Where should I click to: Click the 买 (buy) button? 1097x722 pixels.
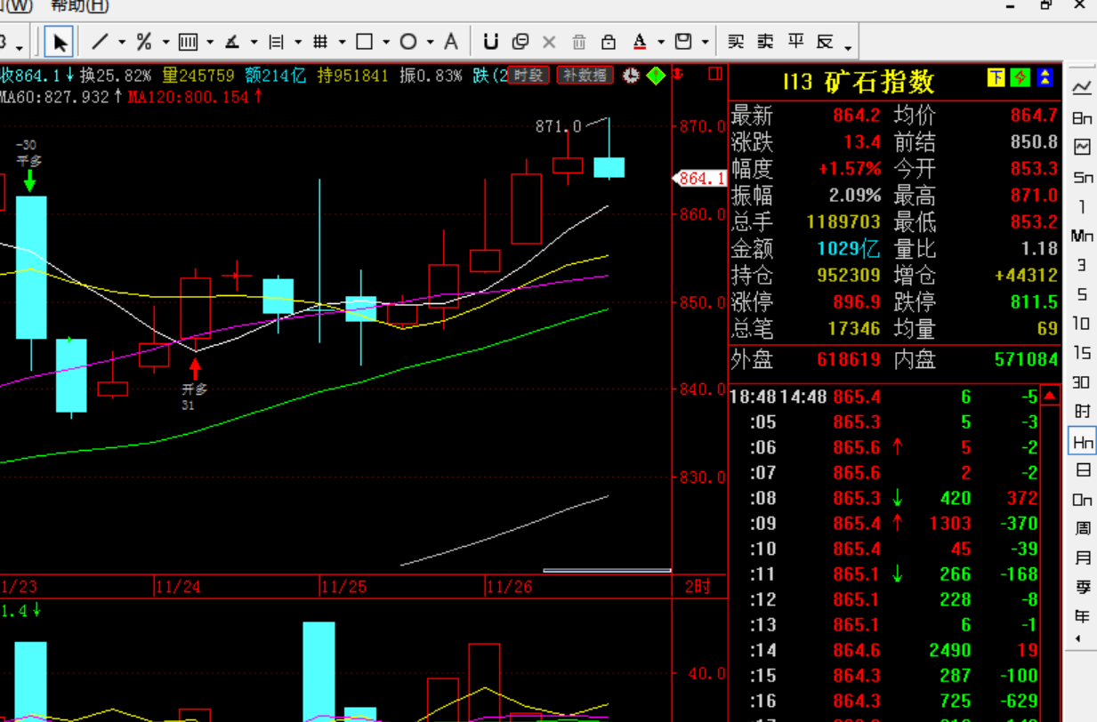point(736,41)
